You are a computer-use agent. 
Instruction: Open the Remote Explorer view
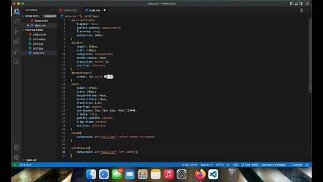coord(16,62)
